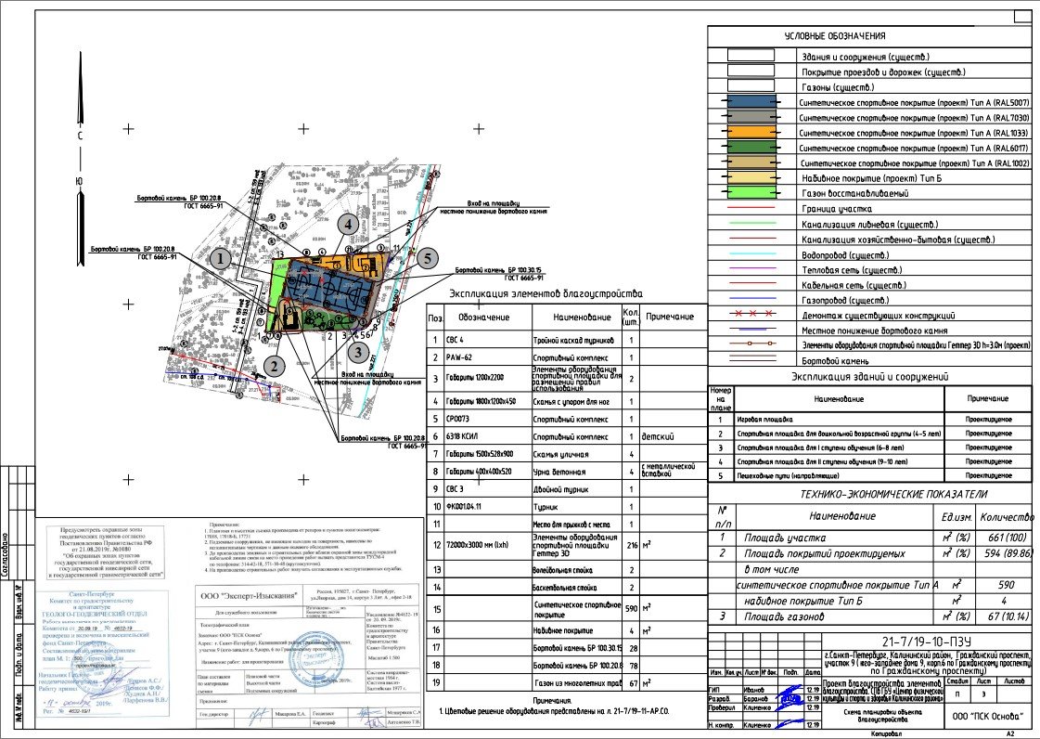The image size is (1040, 739).
Task: Click the Волейбольная стойка cell
Action: (x=576, y=570)
